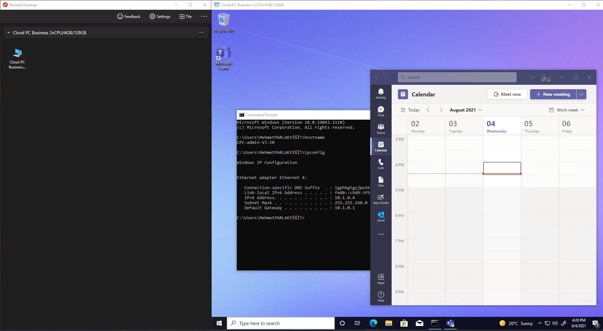This screenshot has width=603, height=331.
Task: Open App Studio in Teams sidebar
Action: click(x=381, y=199)
